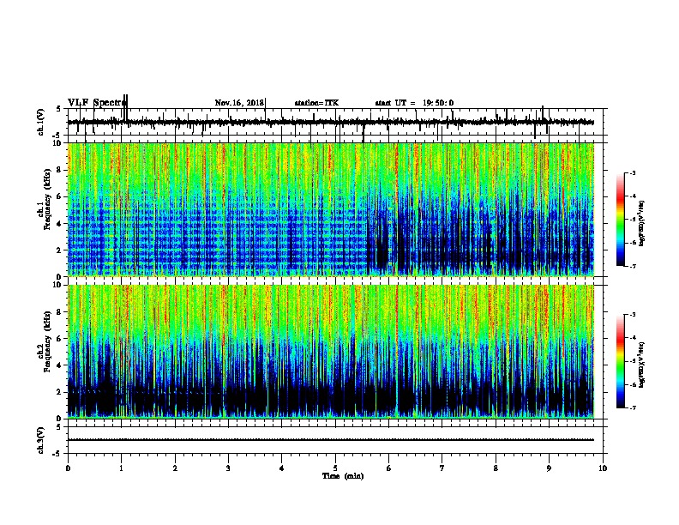The width and height of the screenshot is (679, 525).
Task: Click the ch.1 spectrogram color scale bar
Action: 620,220
